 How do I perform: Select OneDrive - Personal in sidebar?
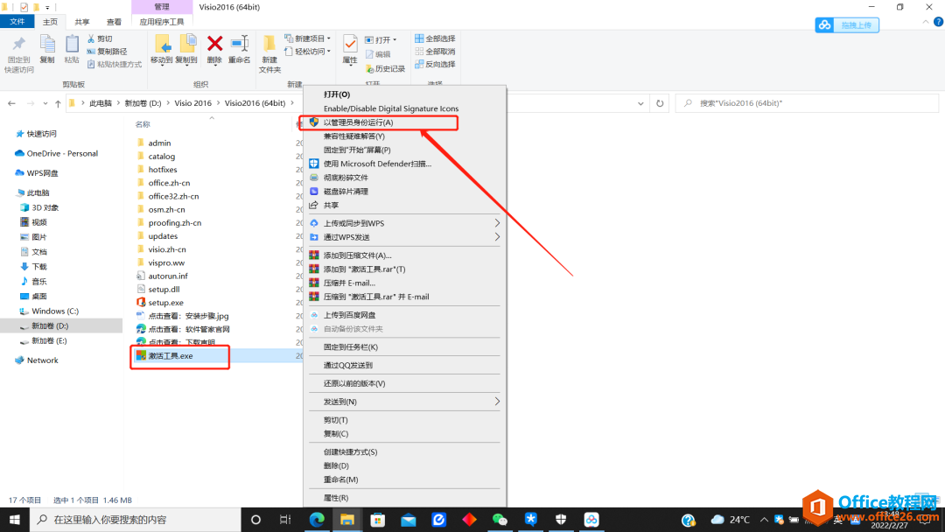click(57, 154)
